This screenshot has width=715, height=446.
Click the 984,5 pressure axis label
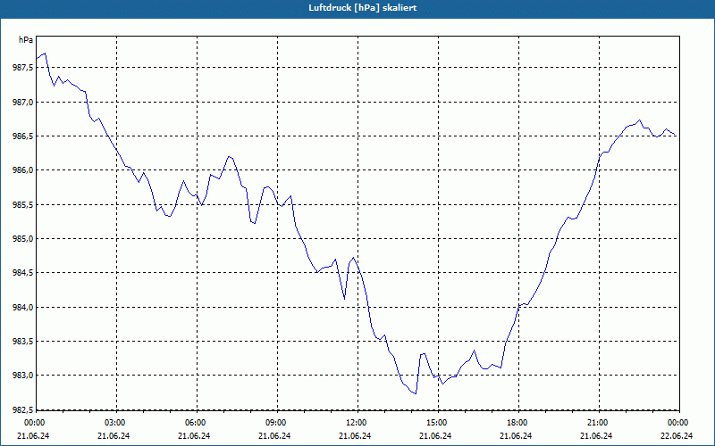[22, 273]
